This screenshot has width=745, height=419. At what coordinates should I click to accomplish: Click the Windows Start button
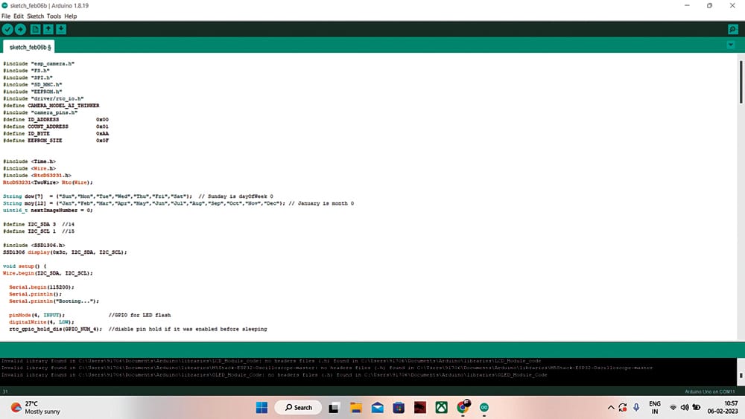261,407
